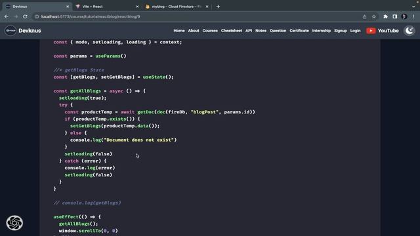Click the share page icon in address bar
420x236 pixels.
[x=365, y=16]
